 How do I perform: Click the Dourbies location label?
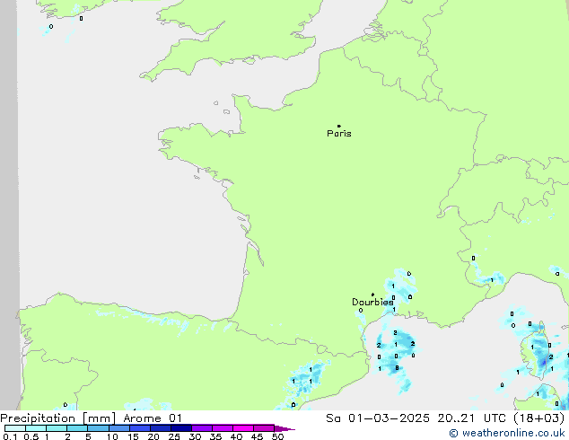372,302
